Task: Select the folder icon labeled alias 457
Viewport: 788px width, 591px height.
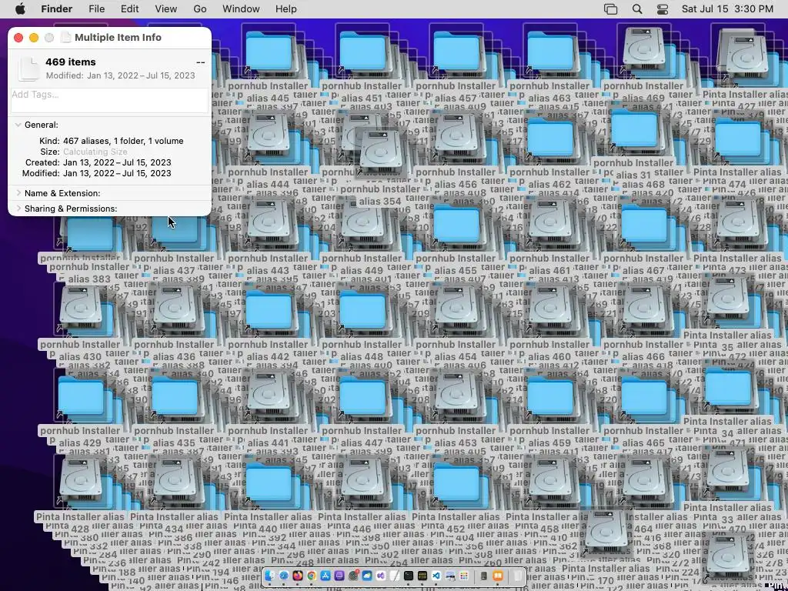Action: point(456,52)
